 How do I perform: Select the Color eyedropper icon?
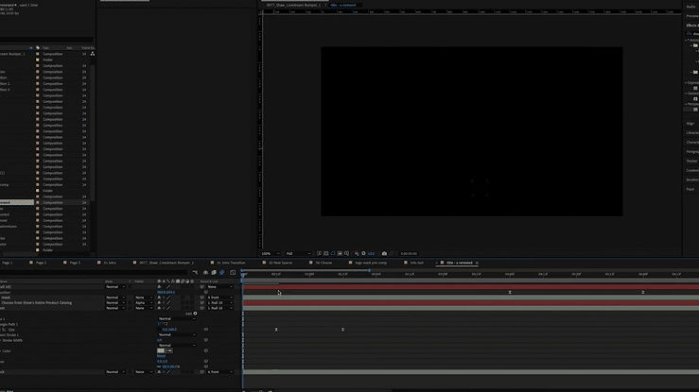click(169, 350)
